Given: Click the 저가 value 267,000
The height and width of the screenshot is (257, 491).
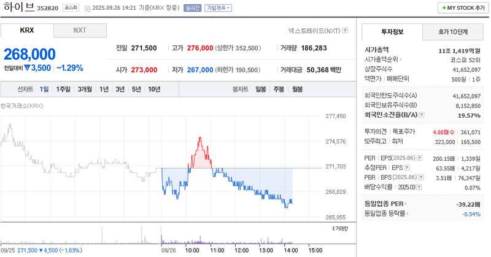Looking at the screenshot, I should point(200,70).
